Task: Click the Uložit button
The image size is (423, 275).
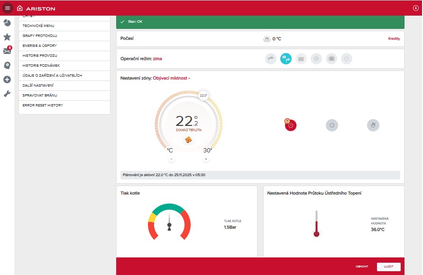Action: coord(388,266)
